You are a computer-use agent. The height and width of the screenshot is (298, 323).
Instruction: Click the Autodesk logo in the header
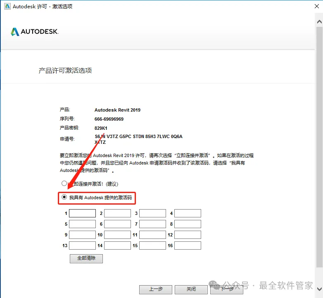click(x=35, y=31)
